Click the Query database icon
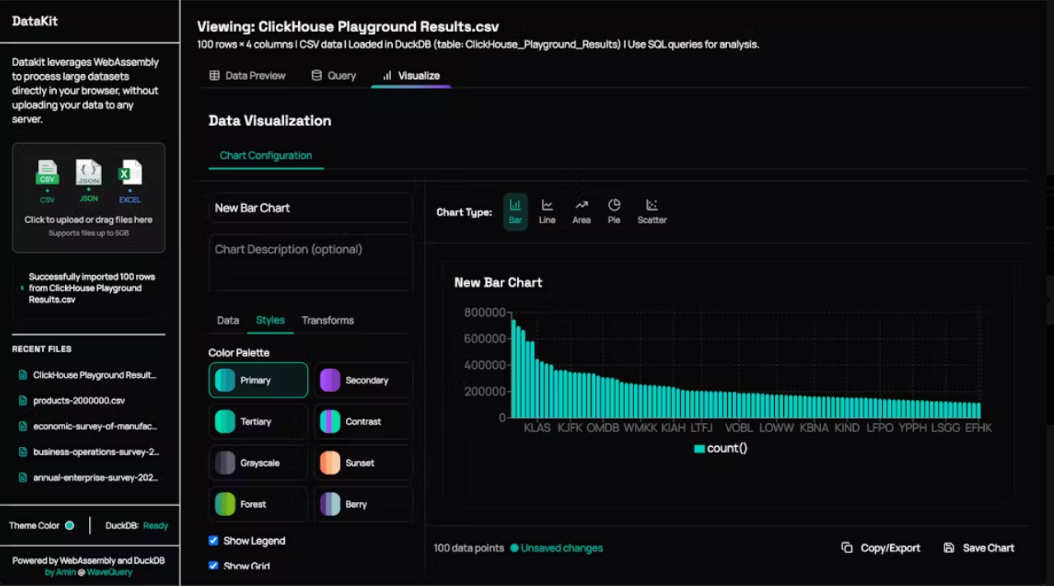This screenshot has width=1054, height=586. (x=316, y=76)
